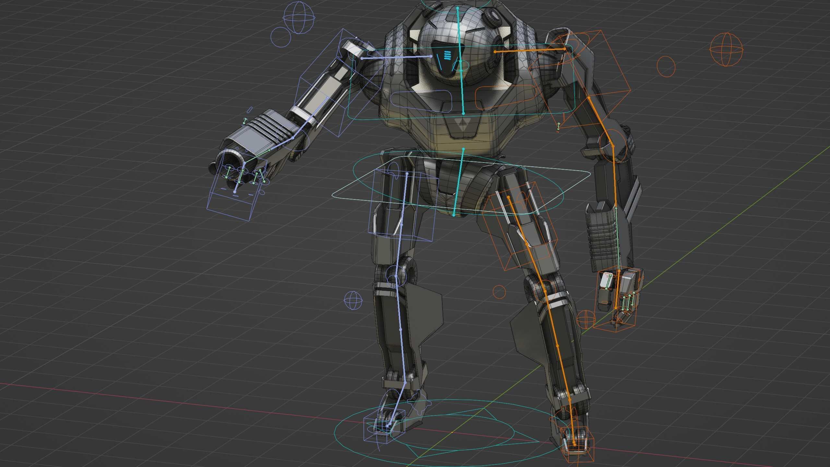Image resolution: width=830 pixels, height=467 pixels.
Task: Select the orange shin bone
Action: [558, 346]
